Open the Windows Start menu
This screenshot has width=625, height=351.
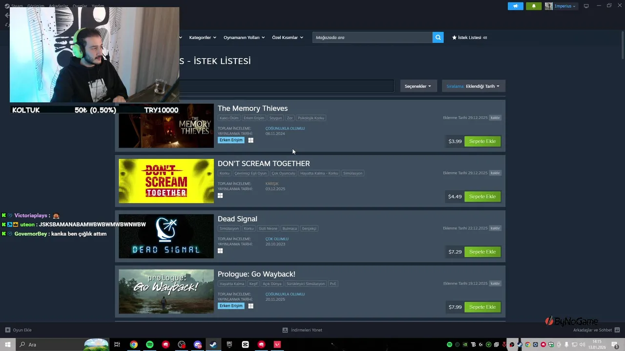(x=7, y=345)
